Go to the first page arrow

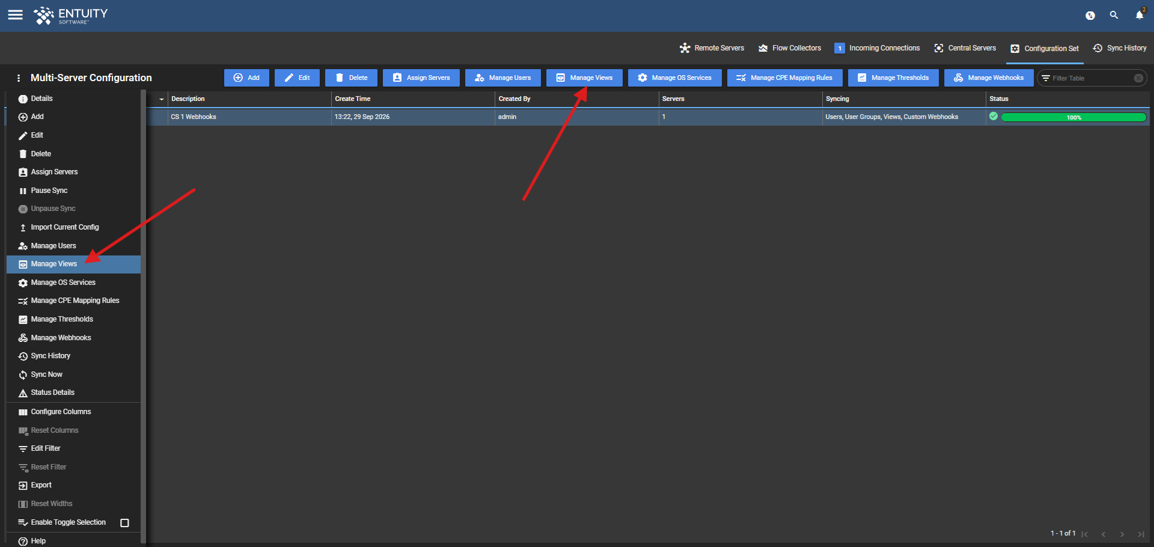coord(1085,534)
